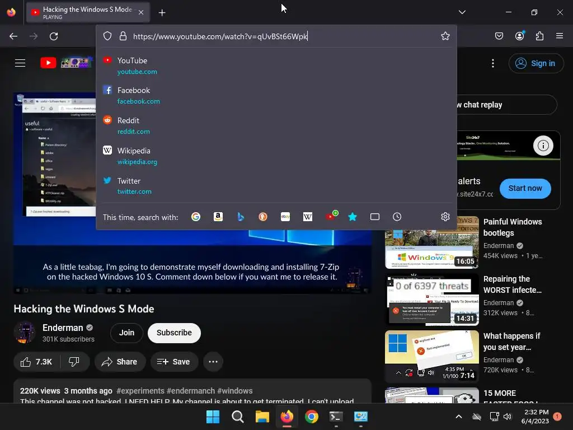This screenshot has width=573, height=430.
Task: Click the Join button
Action: pos(126,333)
